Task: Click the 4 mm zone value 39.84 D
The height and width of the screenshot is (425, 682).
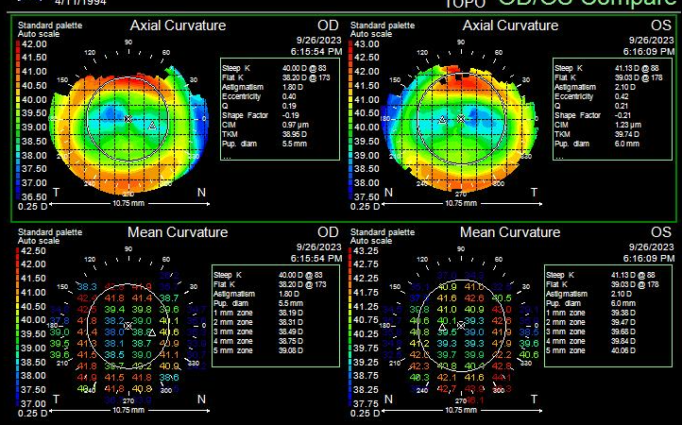Action: pyautogui.click(x=623, y=342)
